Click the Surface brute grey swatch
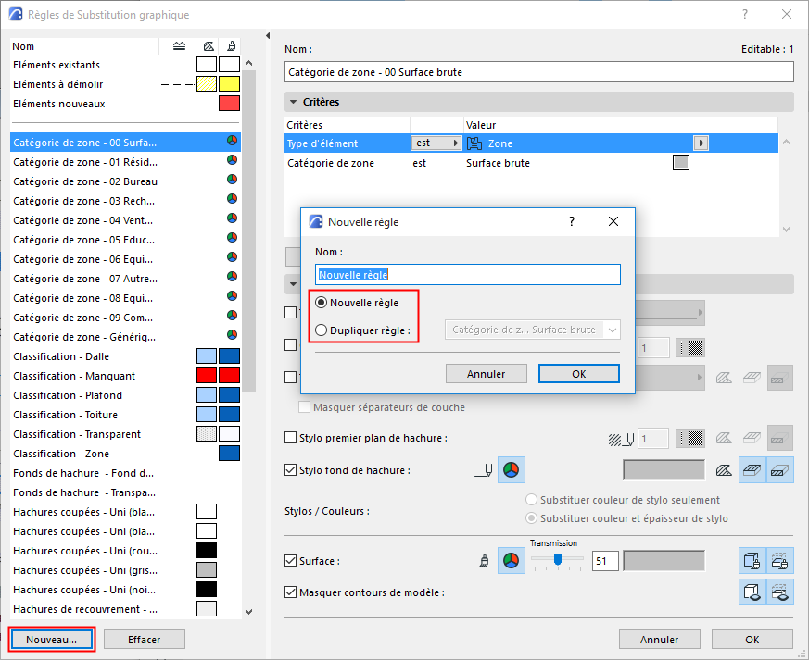 pos(681,163)
